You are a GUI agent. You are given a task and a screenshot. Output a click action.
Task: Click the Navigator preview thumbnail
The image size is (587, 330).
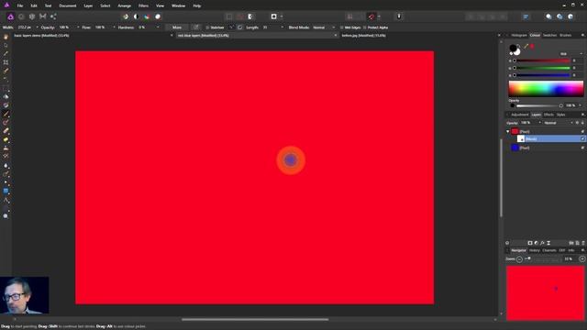pyautogui.click(x=545, y=293)
